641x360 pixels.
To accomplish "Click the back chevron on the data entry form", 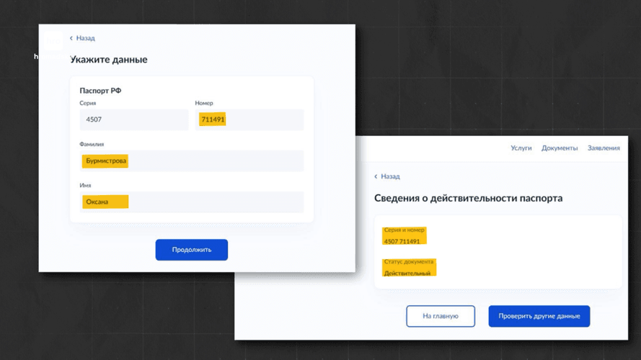I will (x=71, y=38).
